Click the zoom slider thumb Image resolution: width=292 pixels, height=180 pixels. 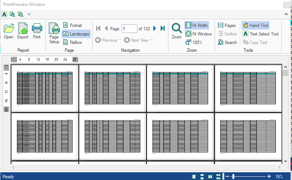tap(233, 176)
